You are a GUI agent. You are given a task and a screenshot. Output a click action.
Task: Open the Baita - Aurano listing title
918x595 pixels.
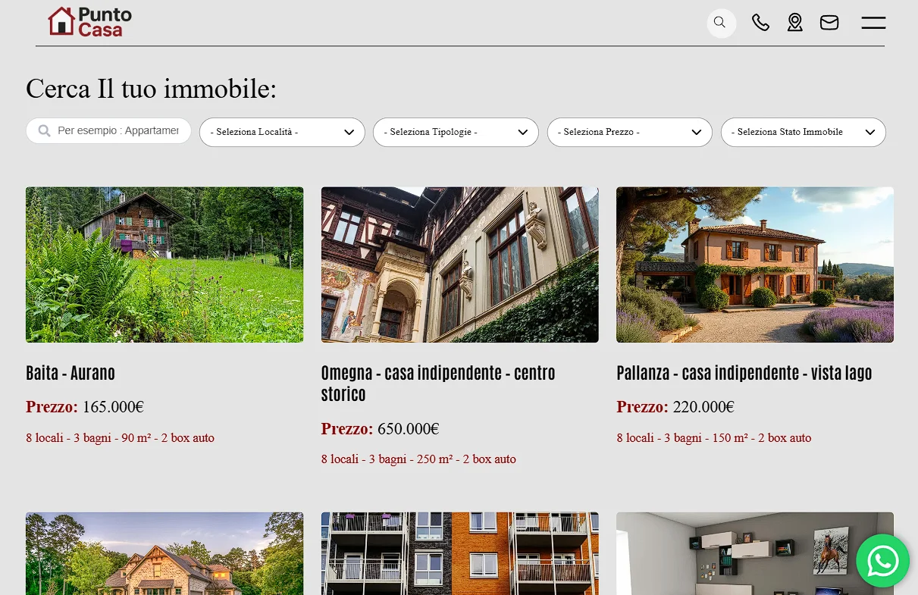click(70, 373)
